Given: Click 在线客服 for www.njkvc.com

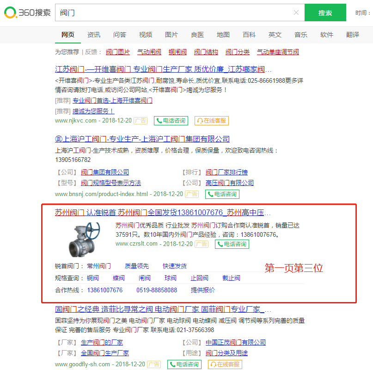Looking at the screenshot, I should coord(212,121).
